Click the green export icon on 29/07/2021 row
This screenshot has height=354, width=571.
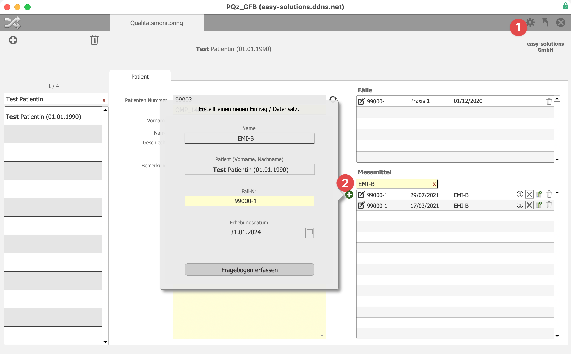[539, 195]
